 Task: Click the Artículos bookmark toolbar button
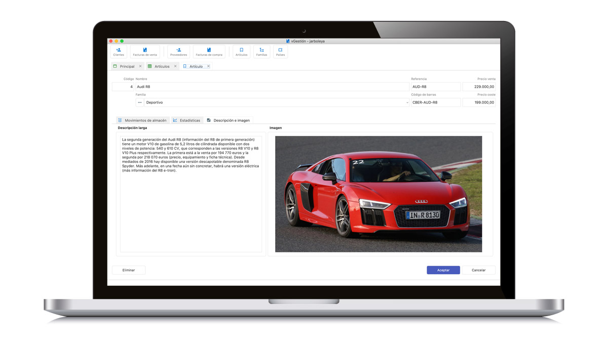pyautogui.click(x=241, y=52)
